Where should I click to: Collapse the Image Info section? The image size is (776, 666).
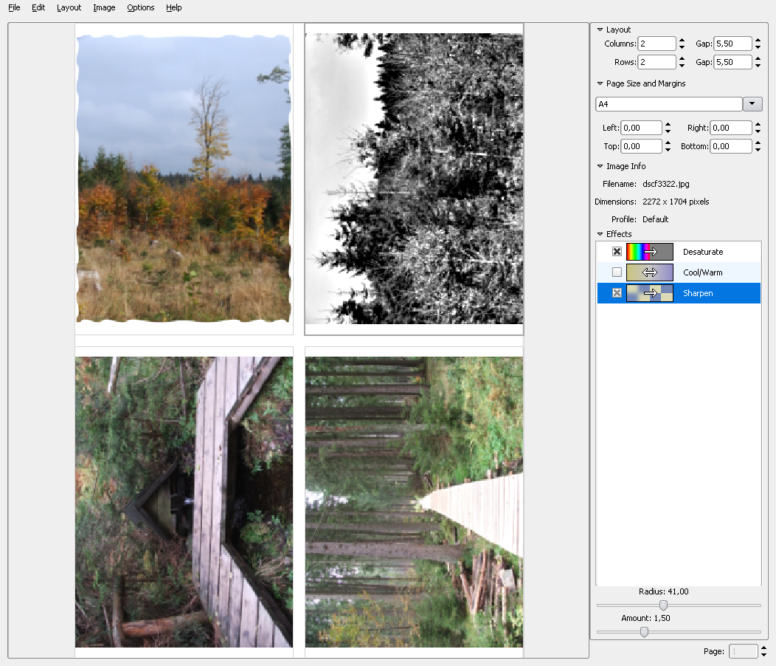(600, 166)
